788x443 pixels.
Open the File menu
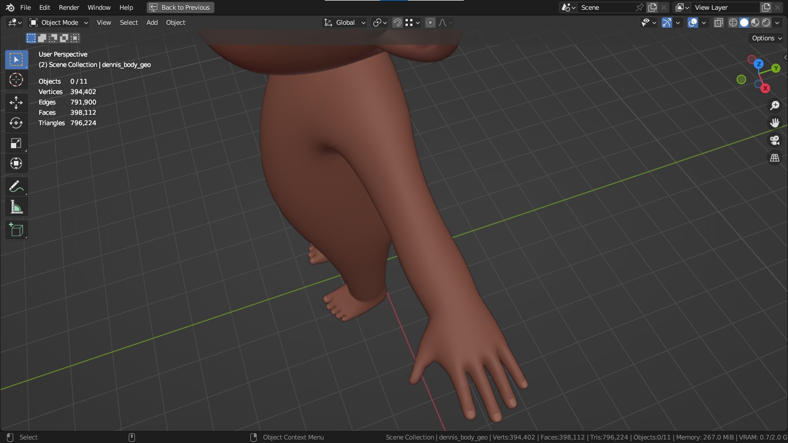pyautogui.click(x=25, y=7)
